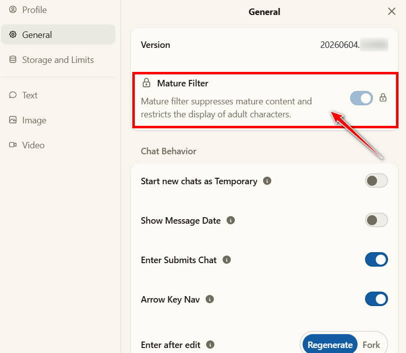Show info for Enter Submits Chat

coord(227,260)
